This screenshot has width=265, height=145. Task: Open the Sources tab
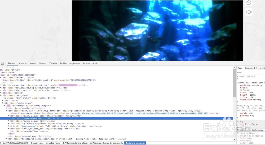tap(33, 63)
